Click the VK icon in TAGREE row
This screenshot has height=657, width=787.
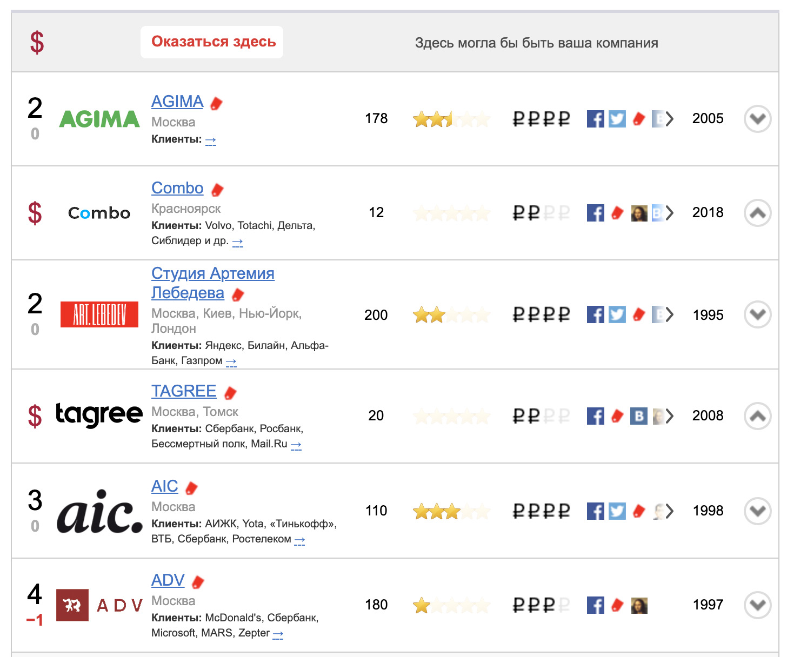pyautogui.click(x=639, y=416)
